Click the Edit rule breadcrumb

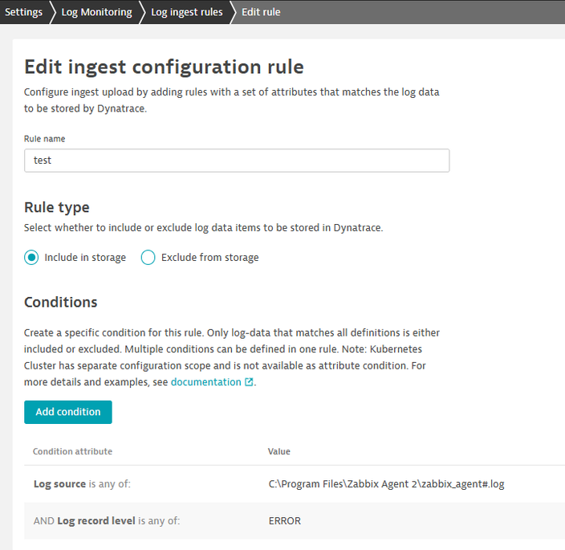[261, 12]
